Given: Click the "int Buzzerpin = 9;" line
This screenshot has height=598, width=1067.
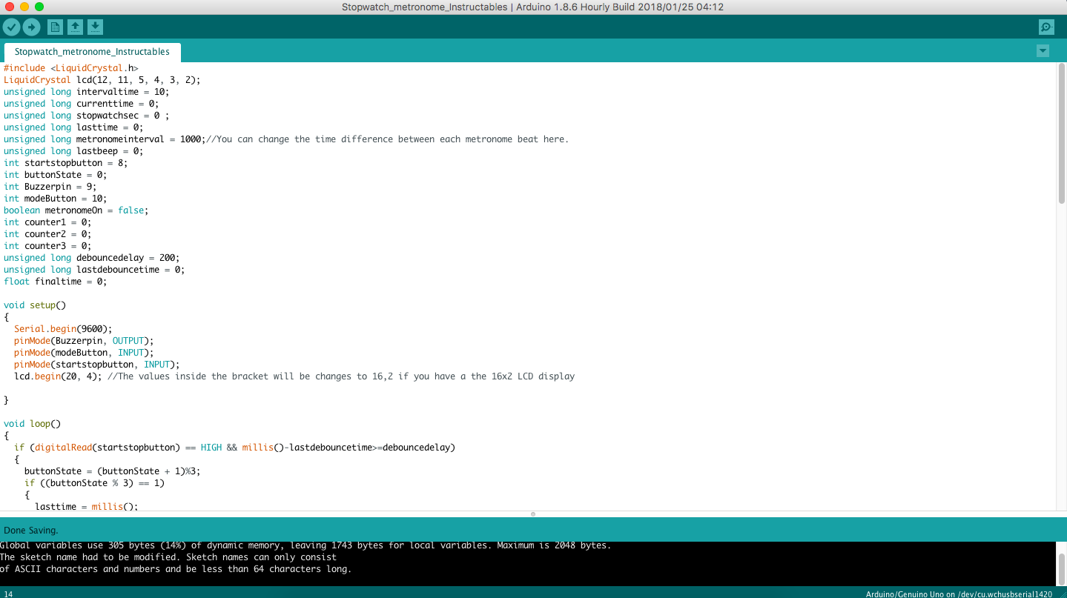Looking at the screenshot, I should point(50,187).
